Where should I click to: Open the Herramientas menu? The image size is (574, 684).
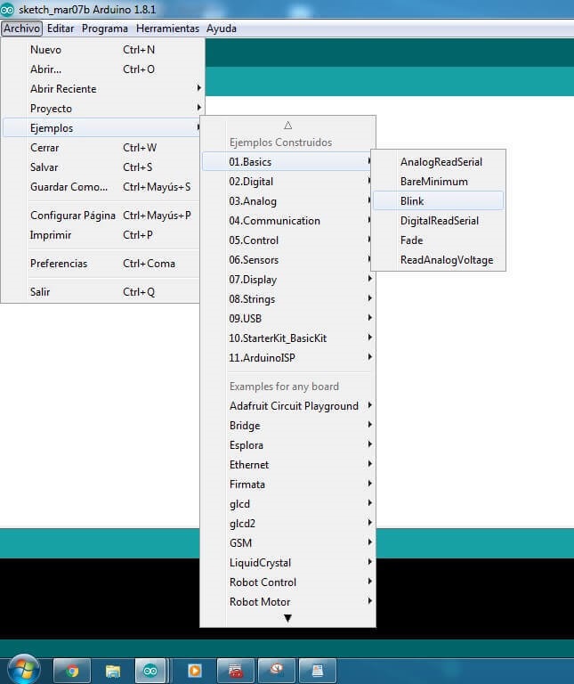pos(167,28)
